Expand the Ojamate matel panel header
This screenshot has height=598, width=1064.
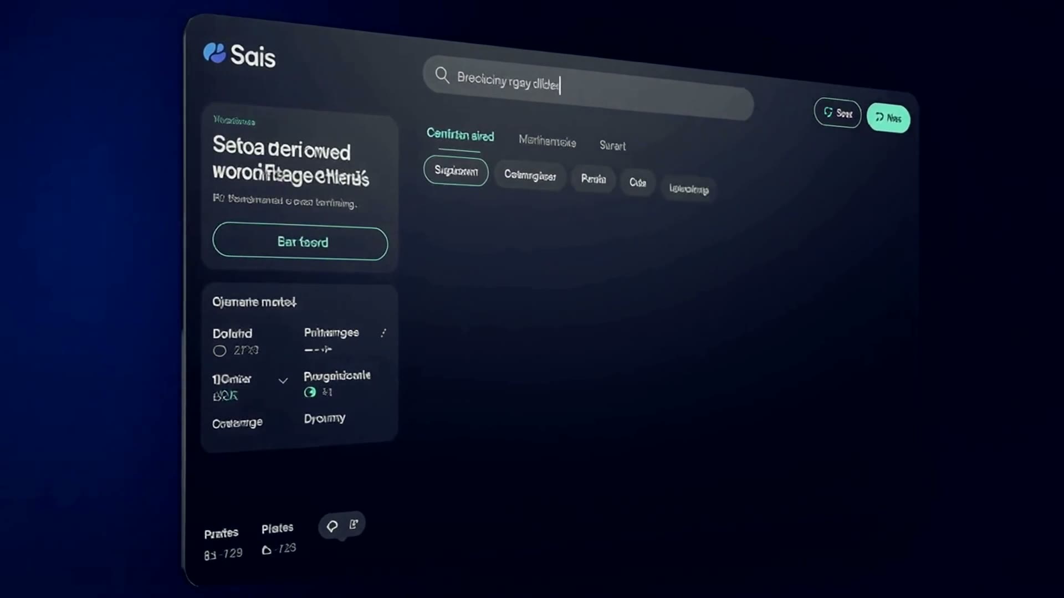click(254, 302)
